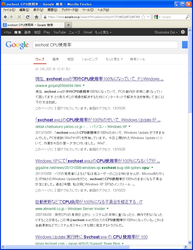The height and width of the screenshot is (250, 193).
Task: Open the gigazine Windows XP svchost result
Action: (x=98, y=161)
